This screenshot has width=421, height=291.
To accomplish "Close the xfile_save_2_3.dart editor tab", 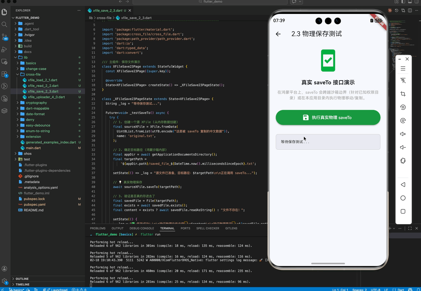I will (130, 11).
